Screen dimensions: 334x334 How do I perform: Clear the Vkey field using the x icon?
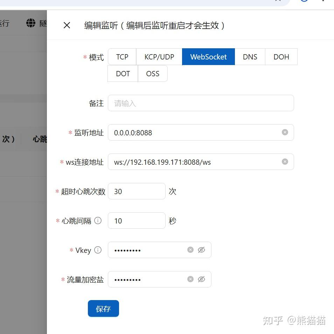[190, 249]
